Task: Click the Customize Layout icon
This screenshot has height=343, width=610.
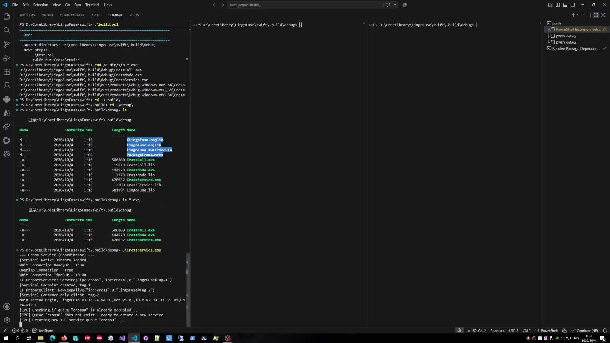Action: (550, 5)
